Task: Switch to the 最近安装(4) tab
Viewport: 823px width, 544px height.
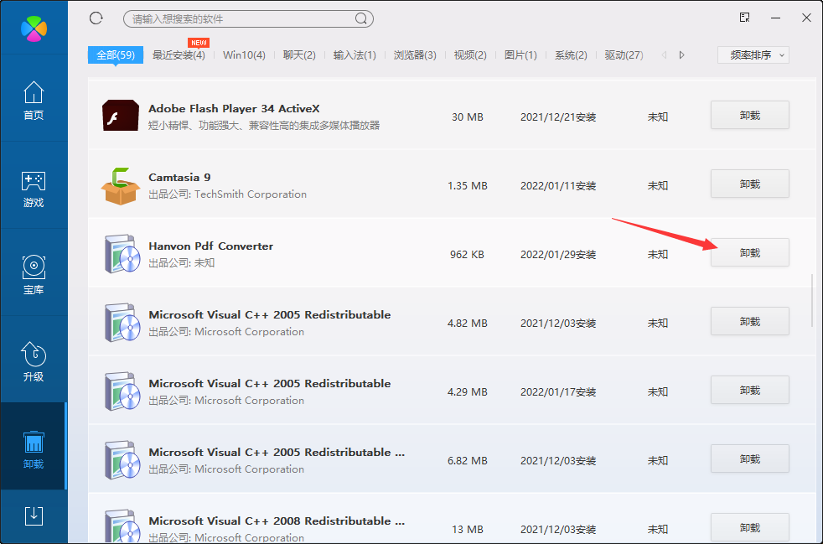Action: click(179, 55)
